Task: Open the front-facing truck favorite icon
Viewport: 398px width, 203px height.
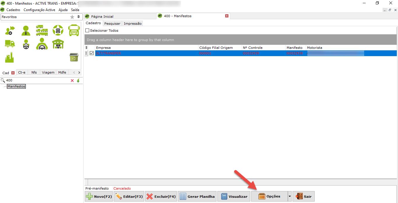Action: (x=74, y=30)
